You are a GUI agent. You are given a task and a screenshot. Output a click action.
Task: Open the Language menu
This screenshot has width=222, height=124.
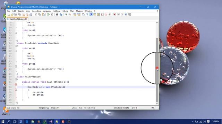point(47,11)
